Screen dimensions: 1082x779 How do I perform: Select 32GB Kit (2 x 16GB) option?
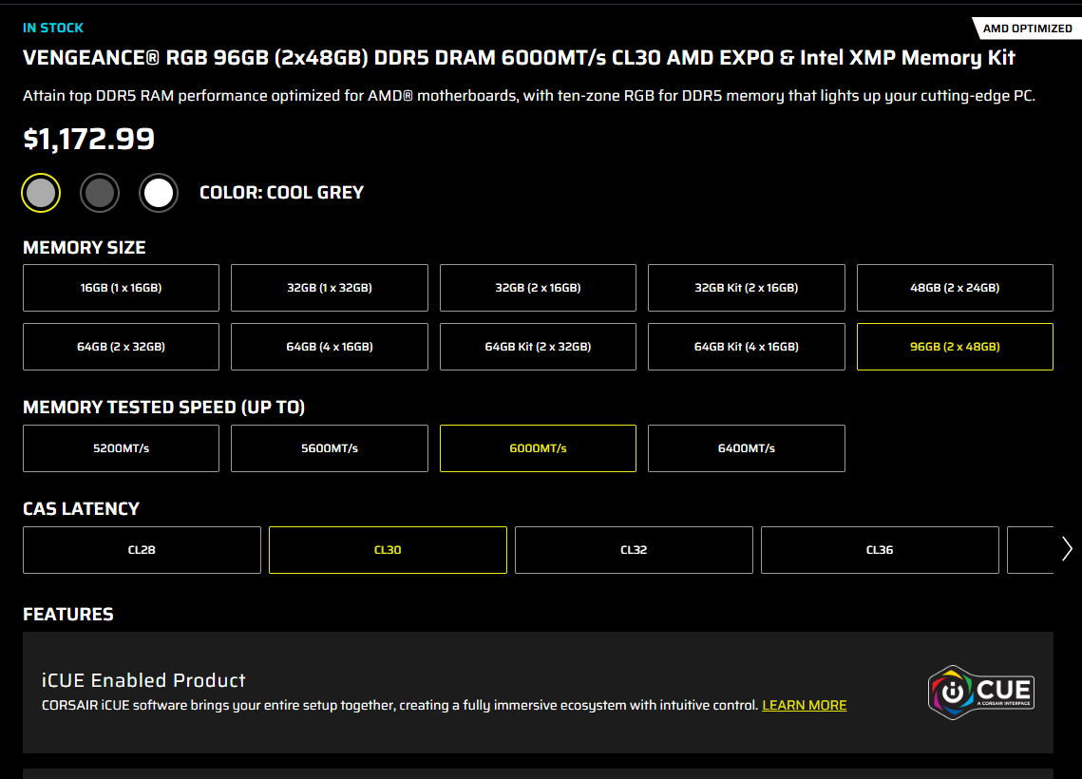click(746, 288)
